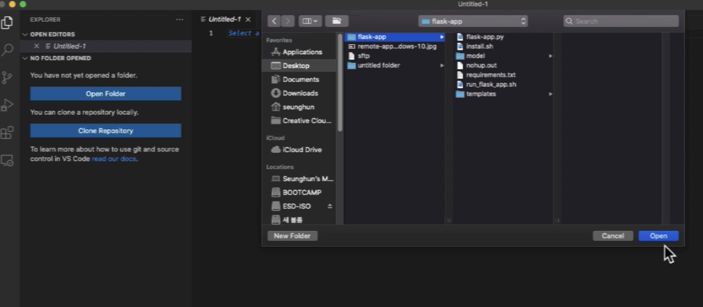Expand model folder via its arrow
703x307 pixels.
pyautogui.click(x=550, y=56)
